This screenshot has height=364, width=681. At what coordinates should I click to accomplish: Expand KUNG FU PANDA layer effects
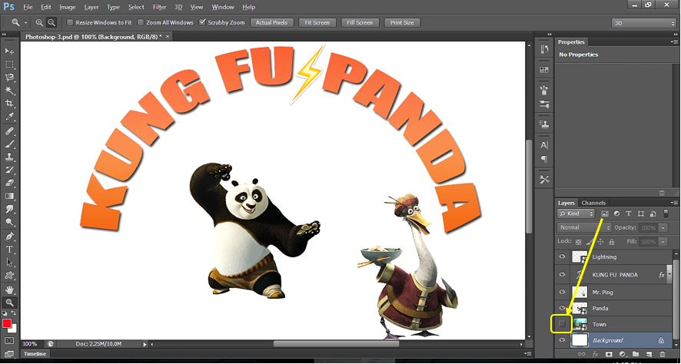pos(670,275)
